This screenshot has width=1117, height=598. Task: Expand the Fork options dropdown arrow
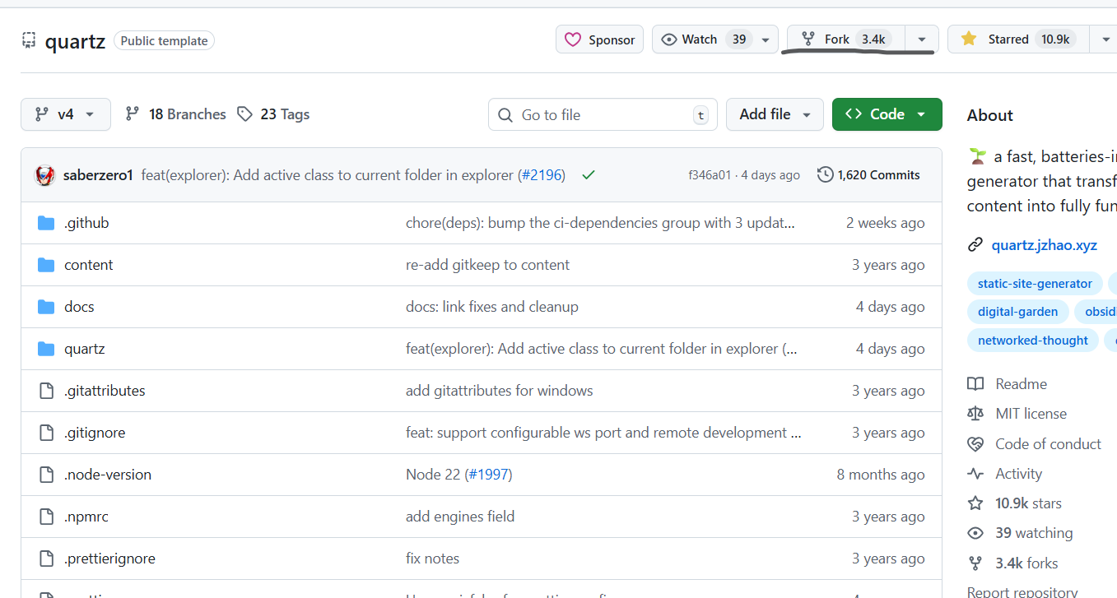coord(921,39)
